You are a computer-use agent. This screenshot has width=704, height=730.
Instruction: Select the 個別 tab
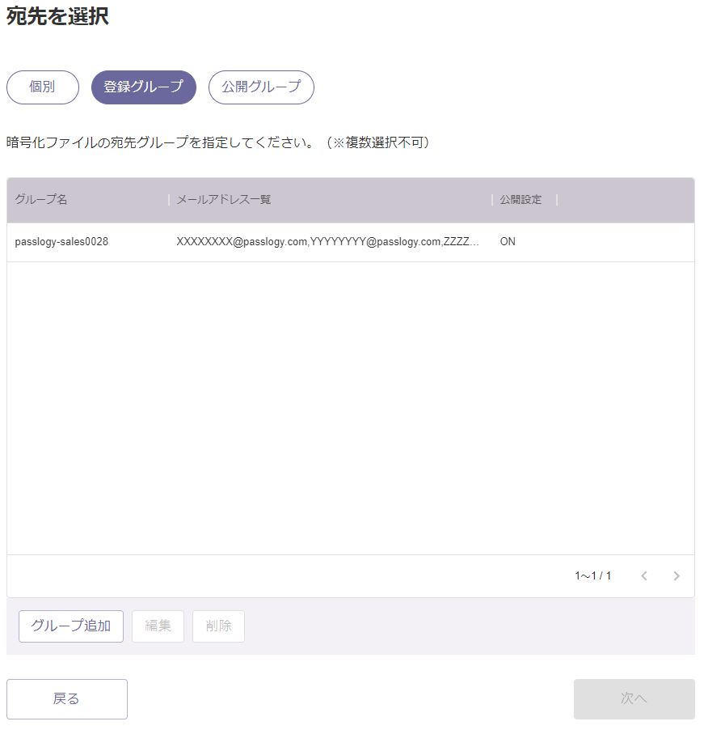click(43, 87)
